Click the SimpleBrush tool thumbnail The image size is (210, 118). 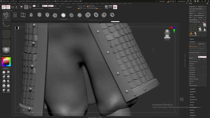(x=191, y=33)
